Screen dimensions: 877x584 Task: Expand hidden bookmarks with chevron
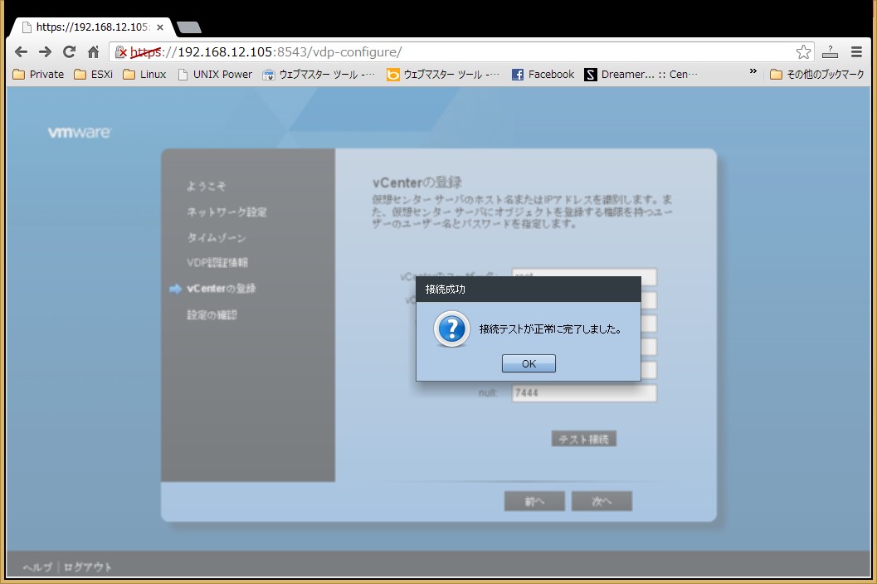pos(753,71)
